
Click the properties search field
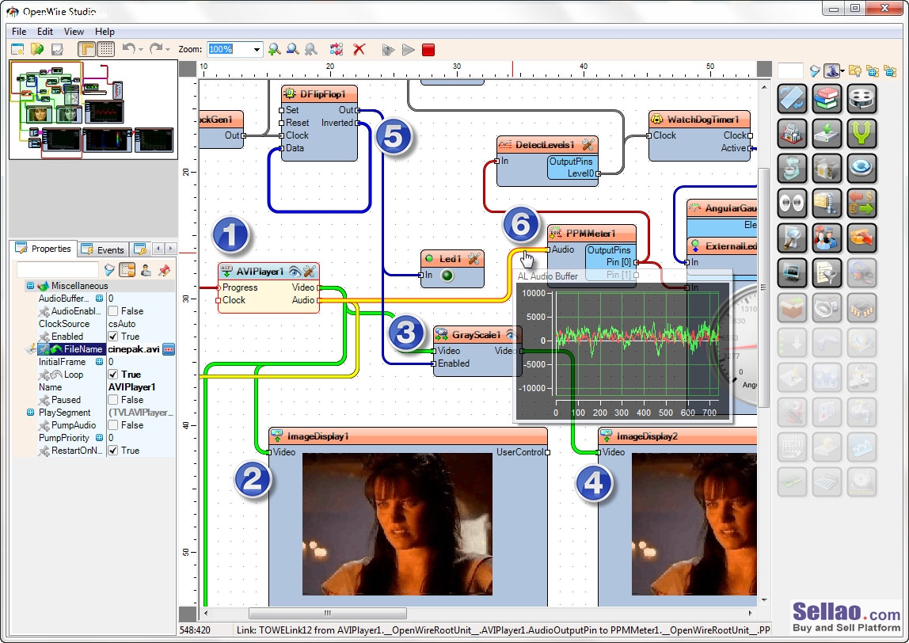tap(57, 269)
